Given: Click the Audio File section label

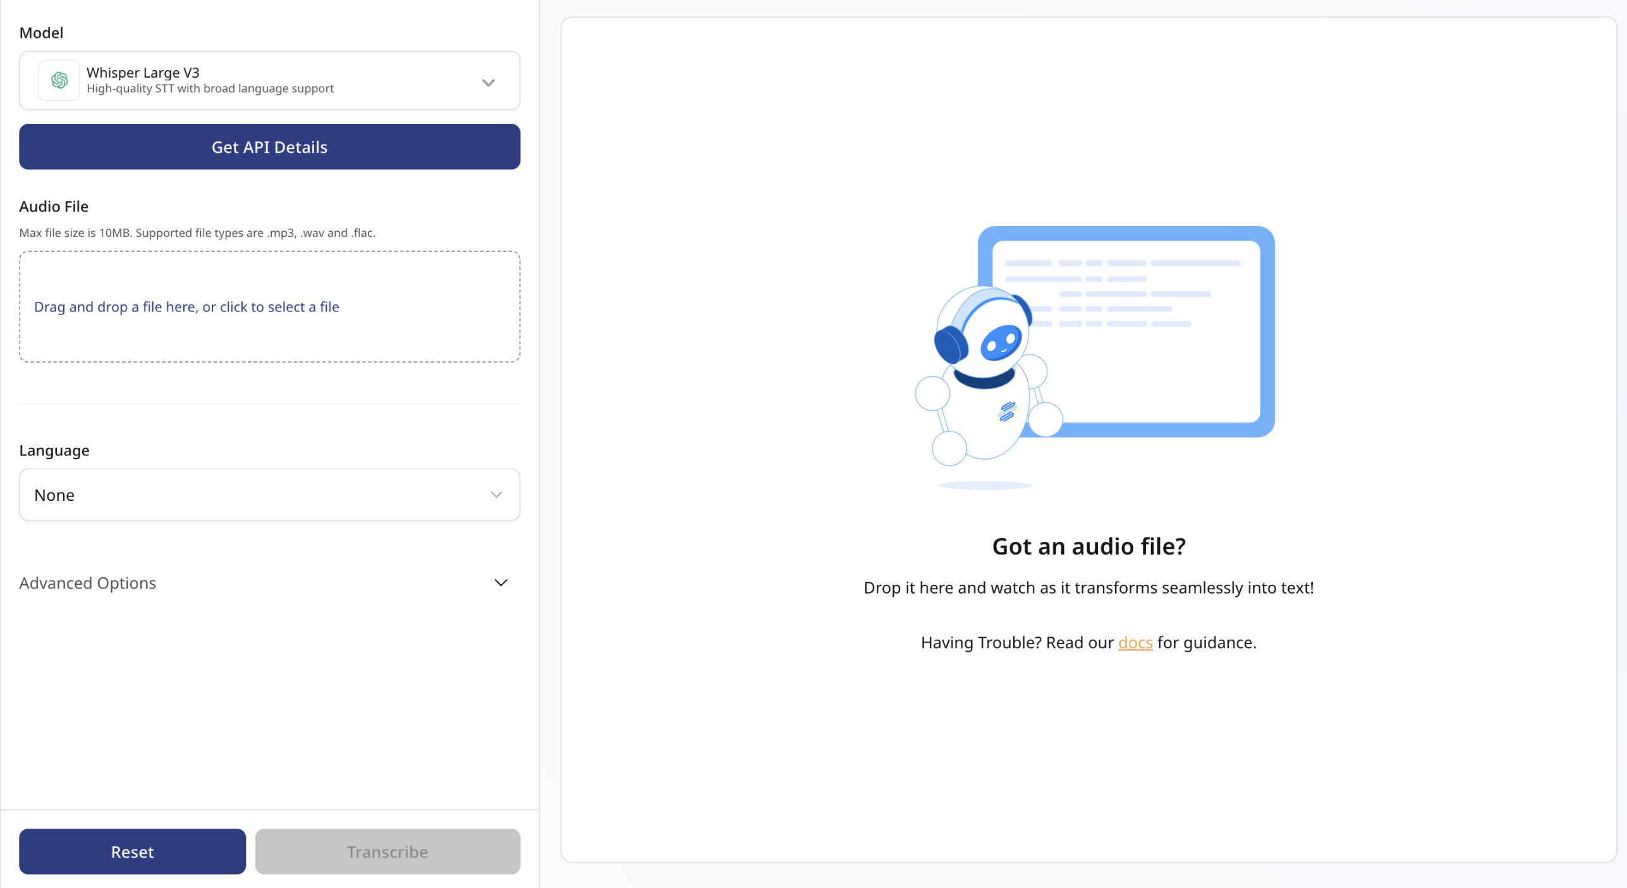Looking at the screenshot, I should [x=54, y=207].
